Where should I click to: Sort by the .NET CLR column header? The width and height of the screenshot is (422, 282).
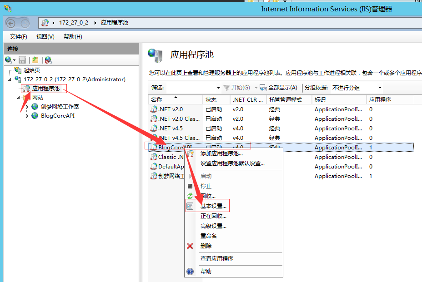pyautogui.click(x=248, y=100)
